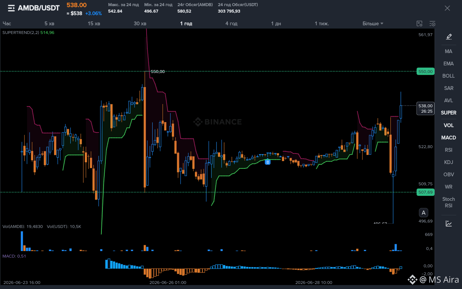The width and height of the screenshot is (462, 289).
Task: Disable the MACD indicator
Action: [x=449, y=138]
